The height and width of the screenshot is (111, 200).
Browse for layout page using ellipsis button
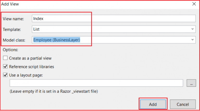point(191,83)
